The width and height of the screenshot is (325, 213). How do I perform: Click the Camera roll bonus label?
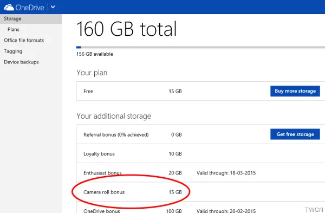click(x=104, y=192)
